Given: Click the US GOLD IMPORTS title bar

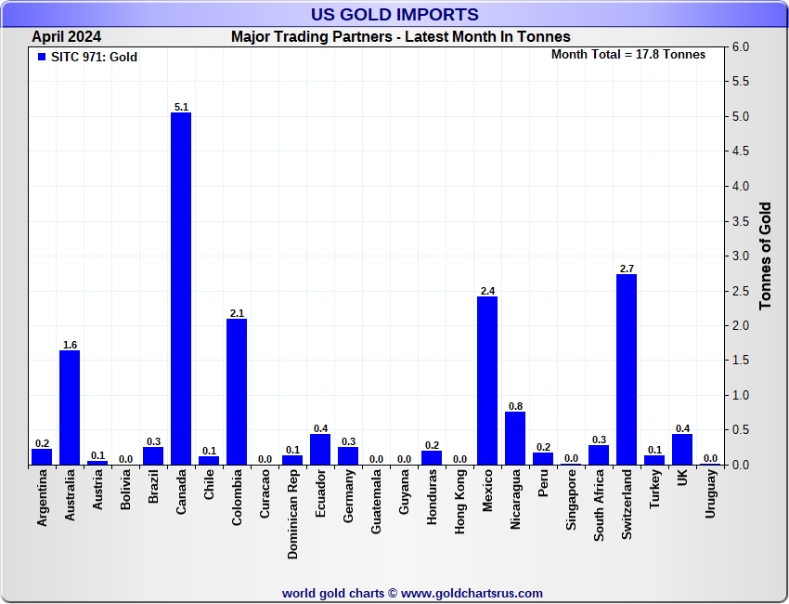Looking at the screenshot, I should 394,14.
